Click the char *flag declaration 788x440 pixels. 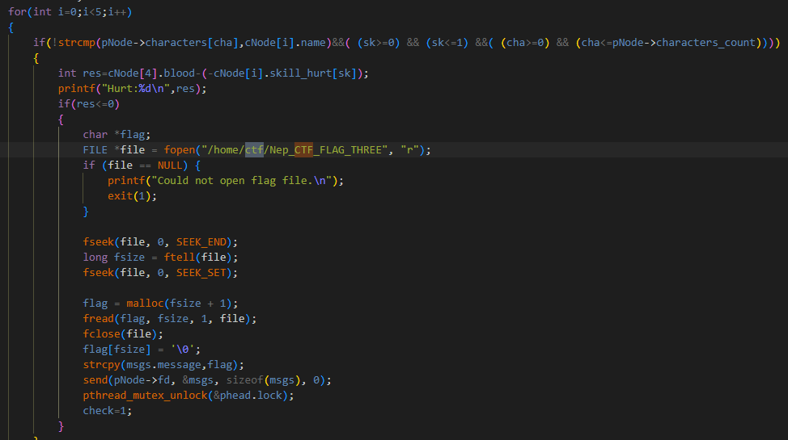(x=105, y=135)
